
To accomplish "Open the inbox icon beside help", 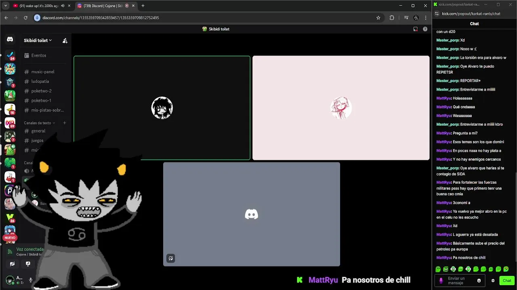I will point(415,29).
